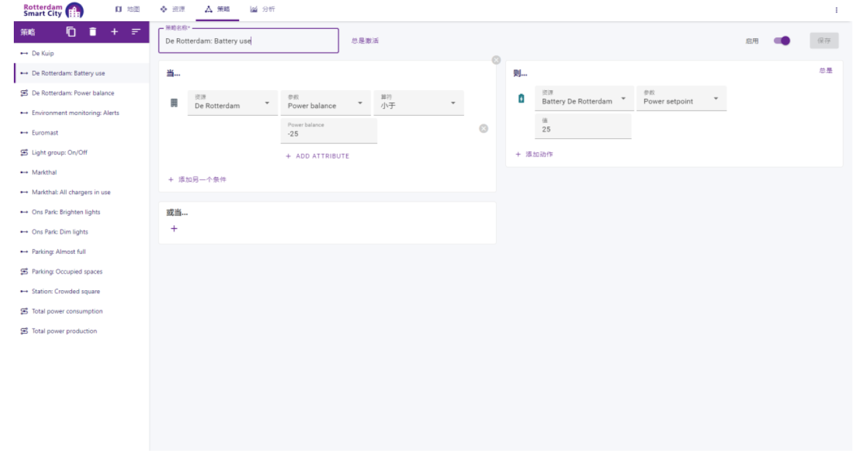
Task: Click the plus icon to add new rule
Action: (x=115, y=32)
